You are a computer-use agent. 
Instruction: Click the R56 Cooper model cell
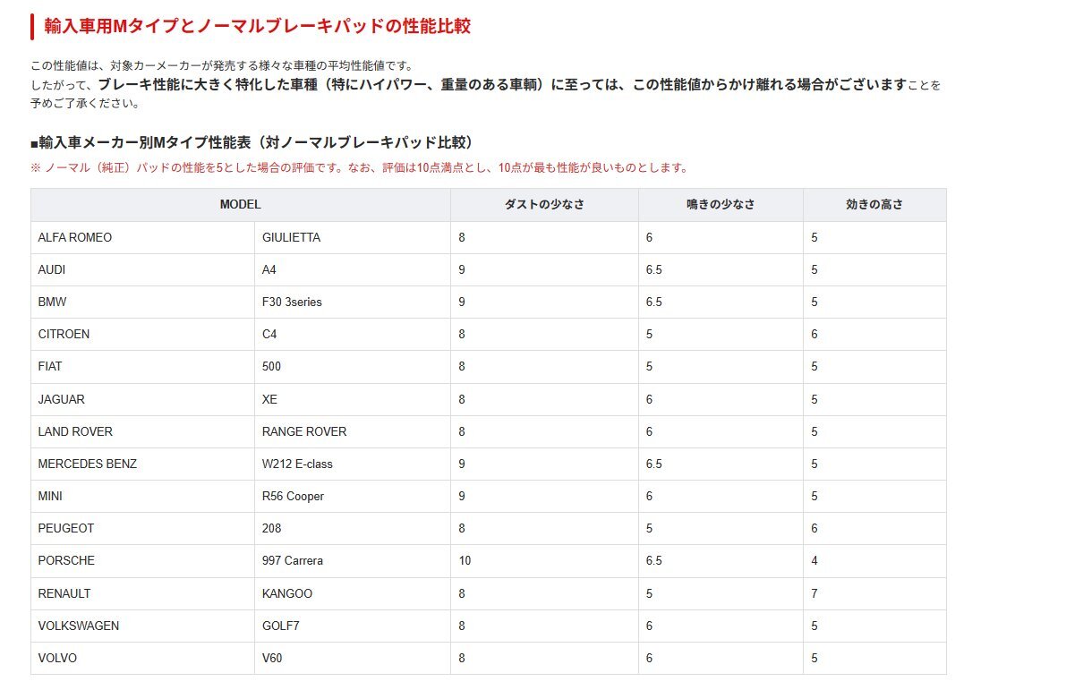293,497
